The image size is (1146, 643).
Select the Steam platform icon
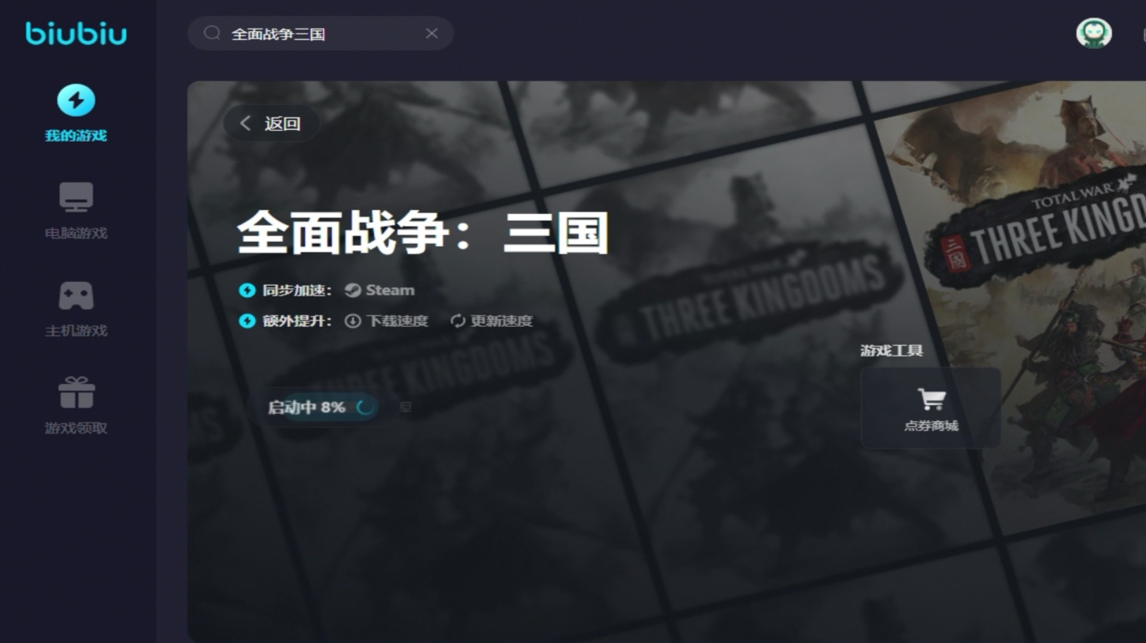pos(352,290)
